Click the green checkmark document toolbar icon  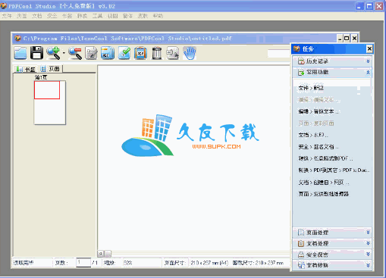click(124, 53)
